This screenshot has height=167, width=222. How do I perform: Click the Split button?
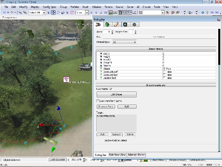click(x=127, y=107)
